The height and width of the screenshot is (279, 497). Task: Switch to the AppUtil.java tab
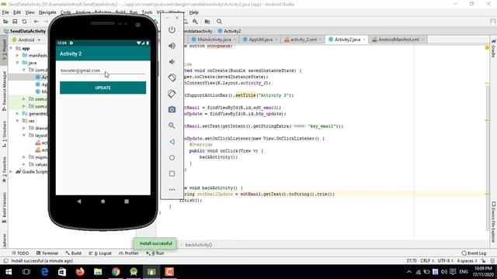(x=260, y=40)
